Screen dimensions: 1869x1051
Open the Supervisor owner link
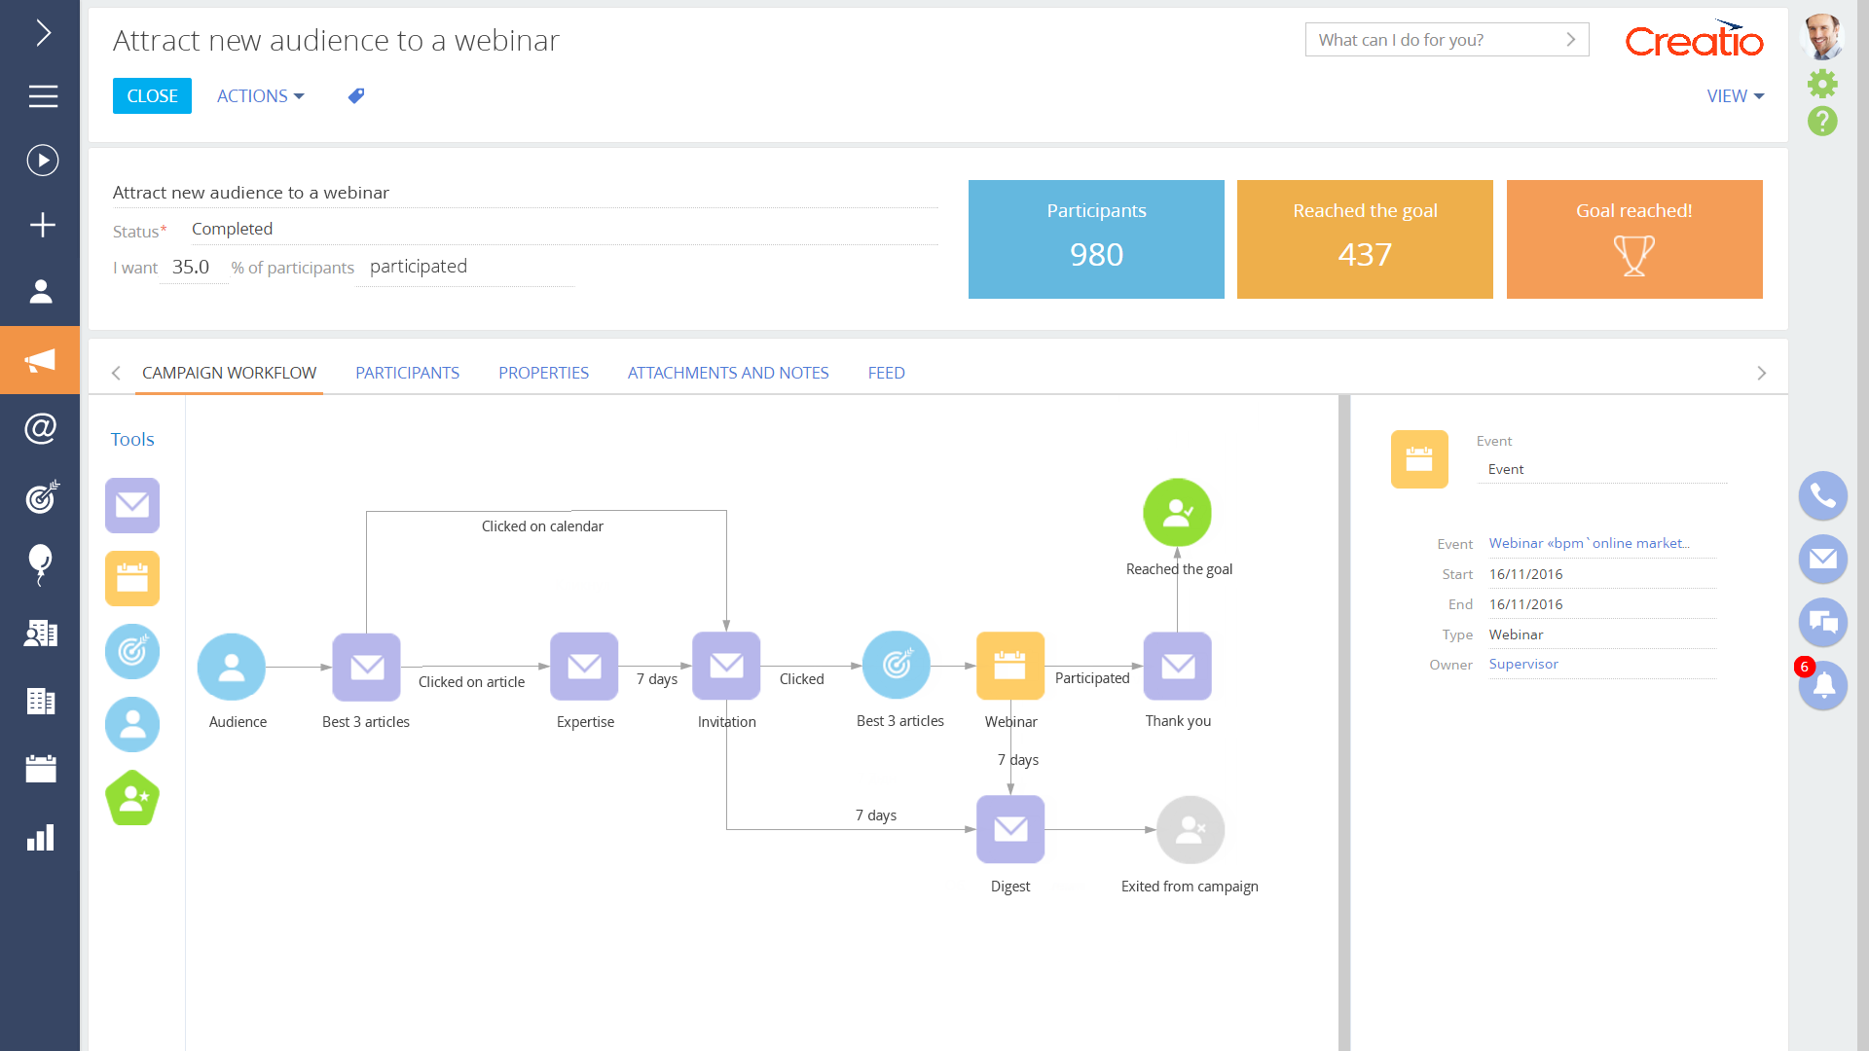[1522, 664]
